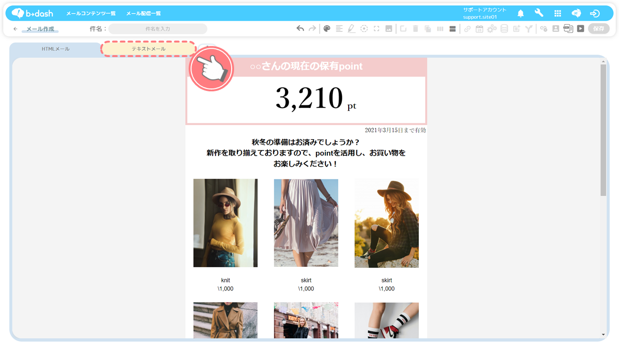Open the color palette tool
This screenshot has height=348, width=619.
coord(327,29)
